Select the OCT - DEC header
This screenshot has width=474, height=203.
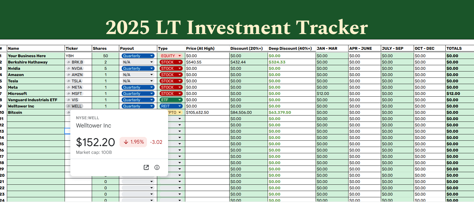coord(430,48)
